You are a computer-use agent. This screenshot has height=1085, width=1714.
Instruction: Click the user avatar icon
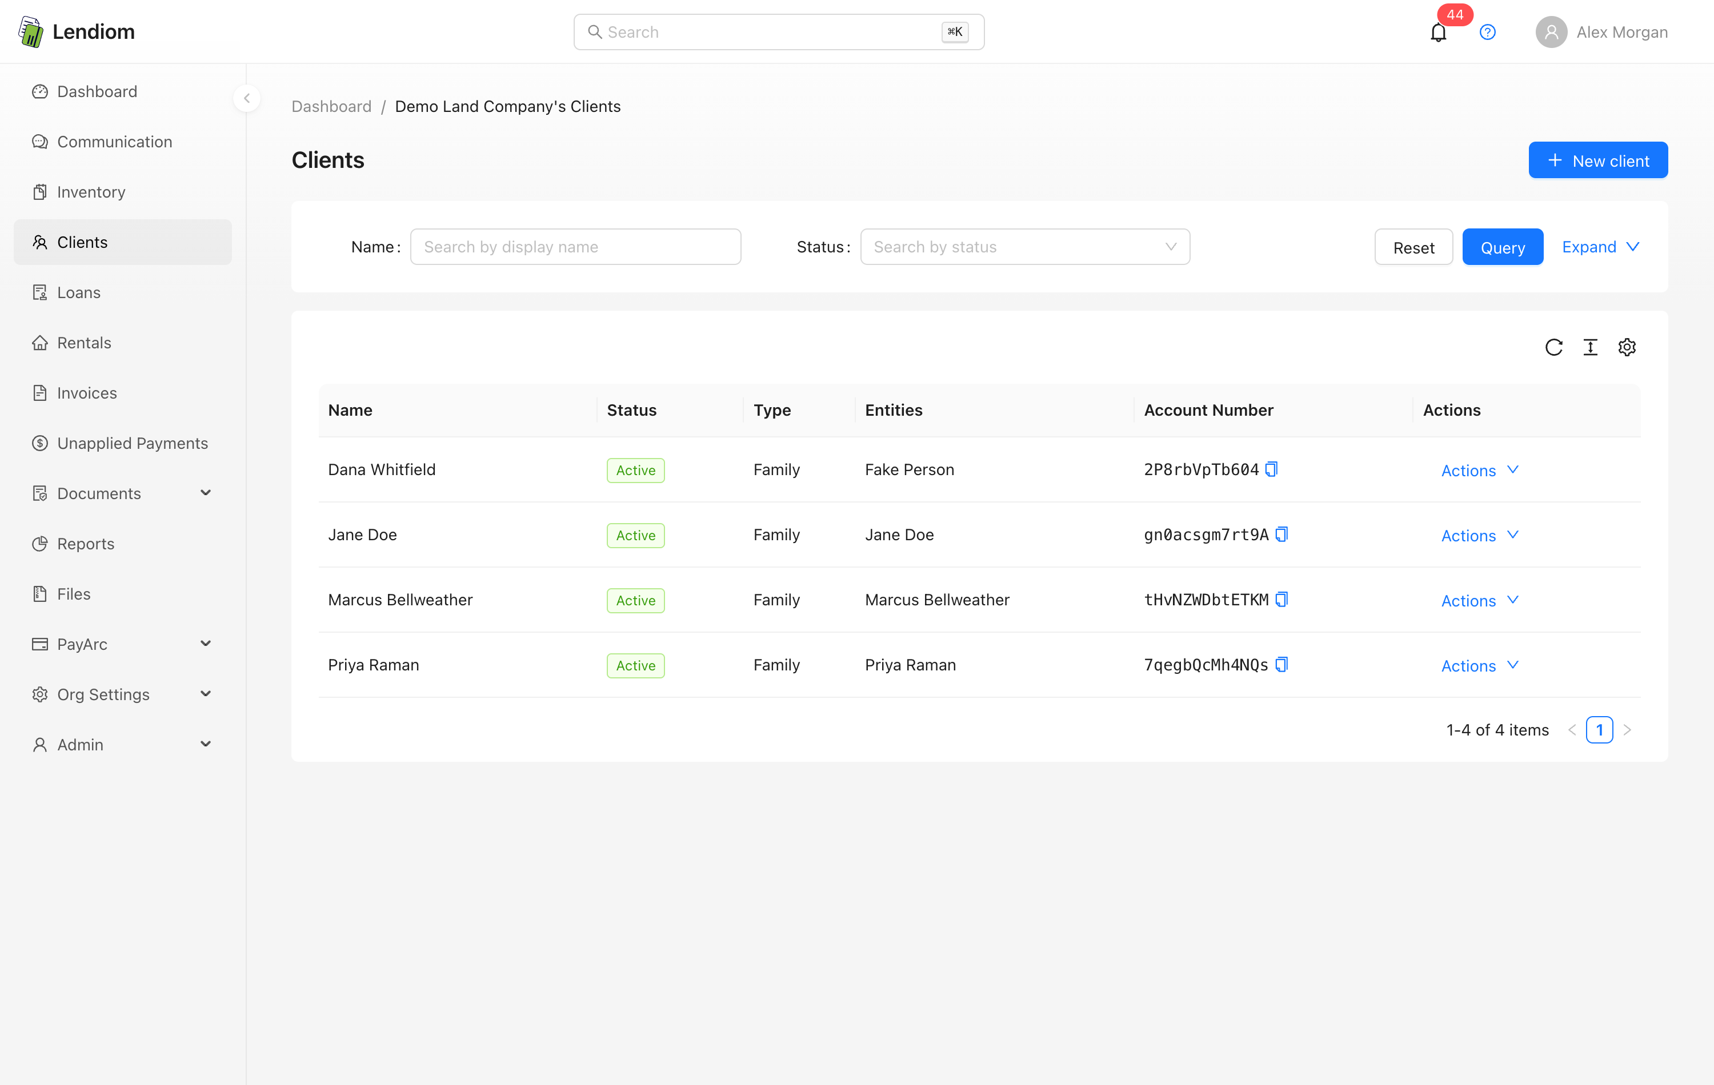coord(1551,32)
